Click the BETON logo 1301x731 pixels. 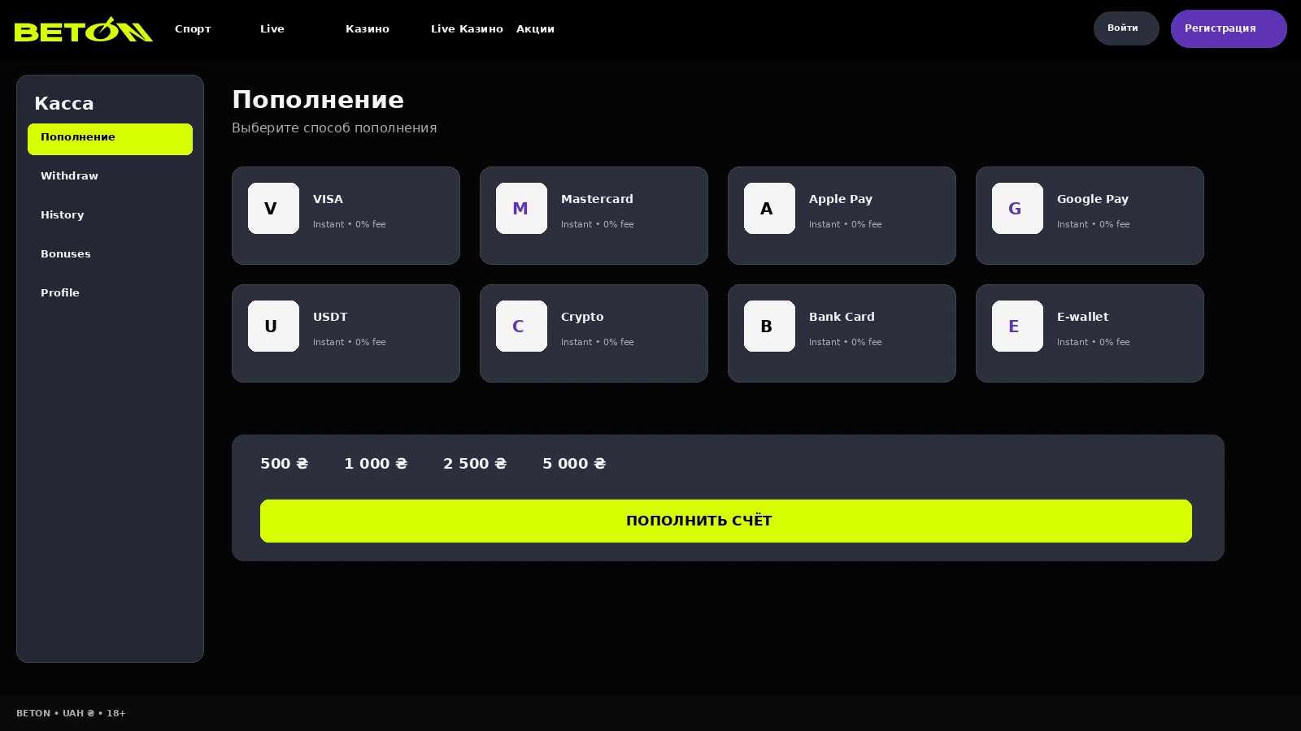(x=84, y=29)
